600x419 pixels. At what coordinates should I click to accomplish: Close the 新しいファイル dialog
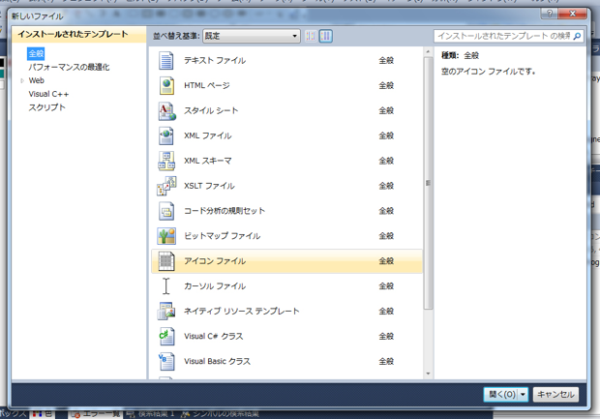[573, 14]
